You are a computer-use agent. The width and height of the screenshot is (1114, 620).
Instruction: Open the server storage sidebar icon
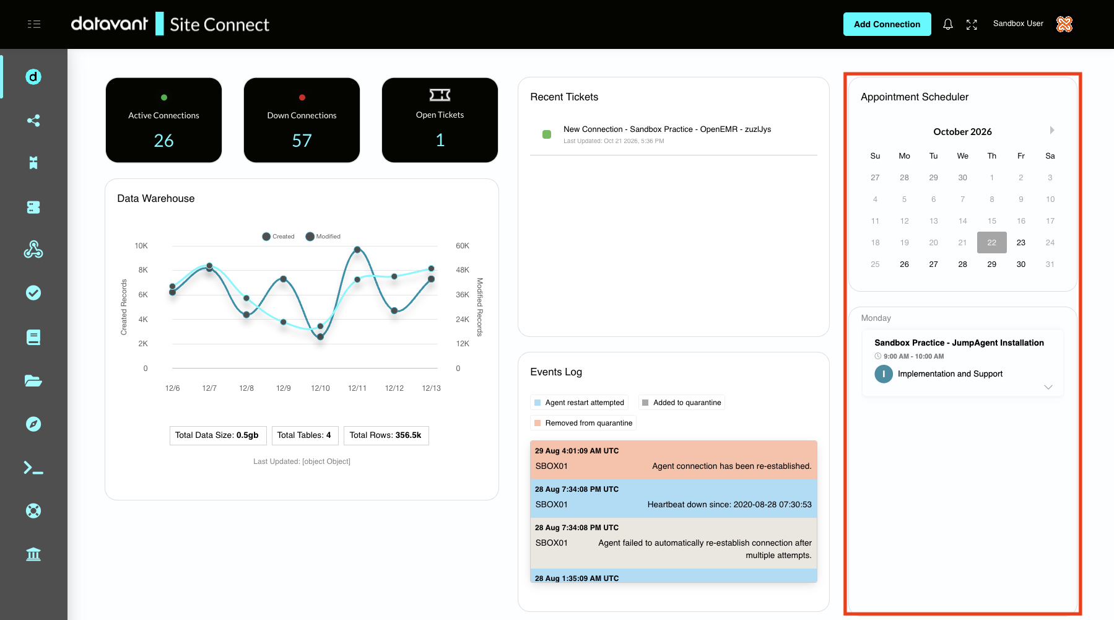tap(33, 207)
